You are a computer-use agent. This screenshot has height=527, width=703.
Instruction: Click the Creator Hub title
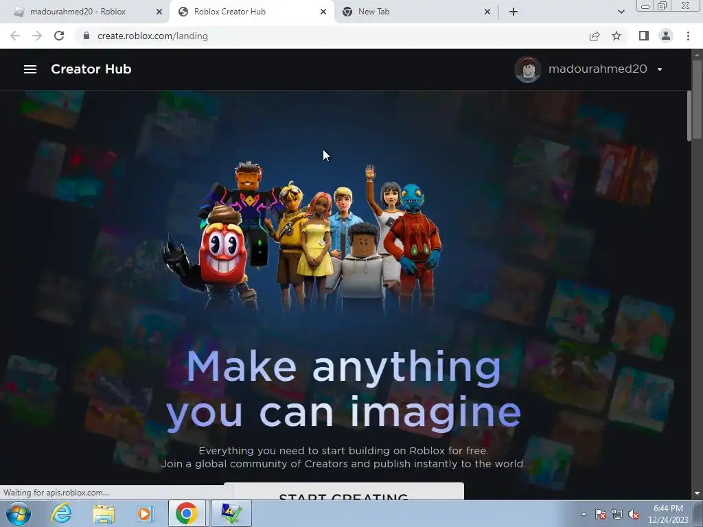coord(91,69)
